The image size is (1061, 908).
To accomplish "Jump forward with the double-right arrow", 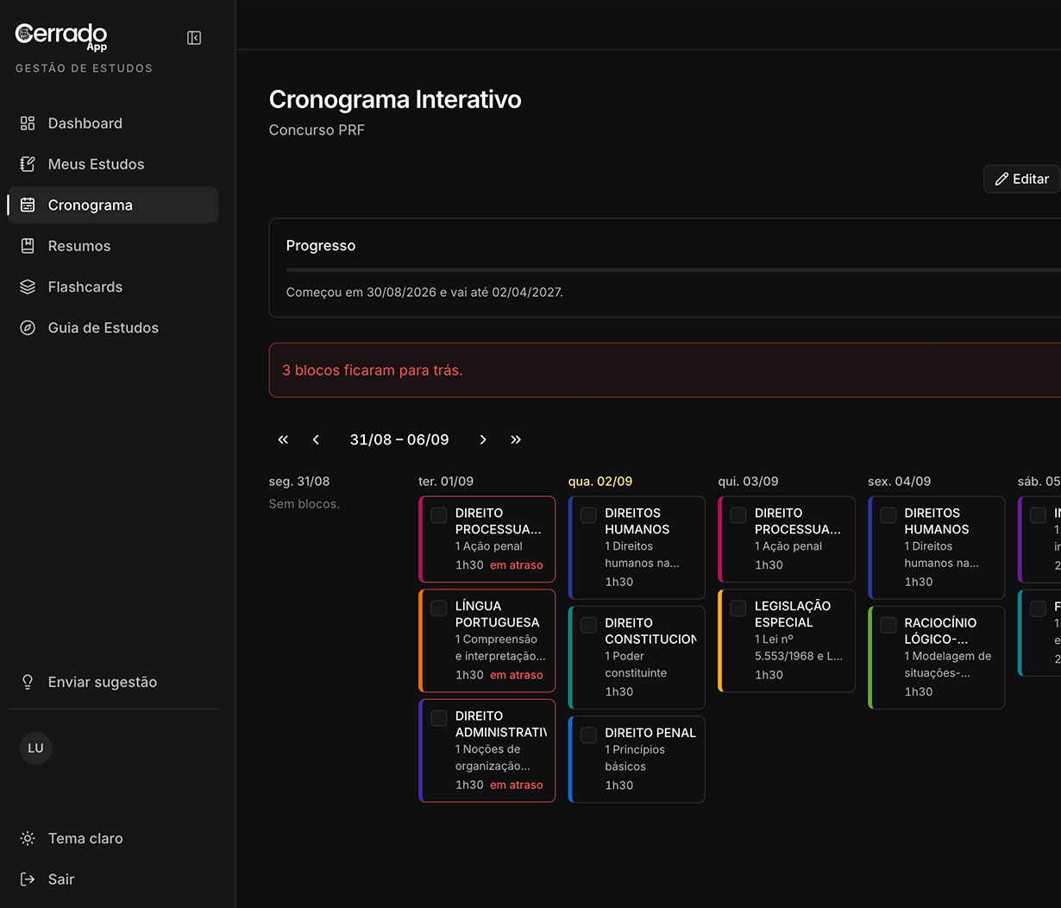I will (516, 439).
